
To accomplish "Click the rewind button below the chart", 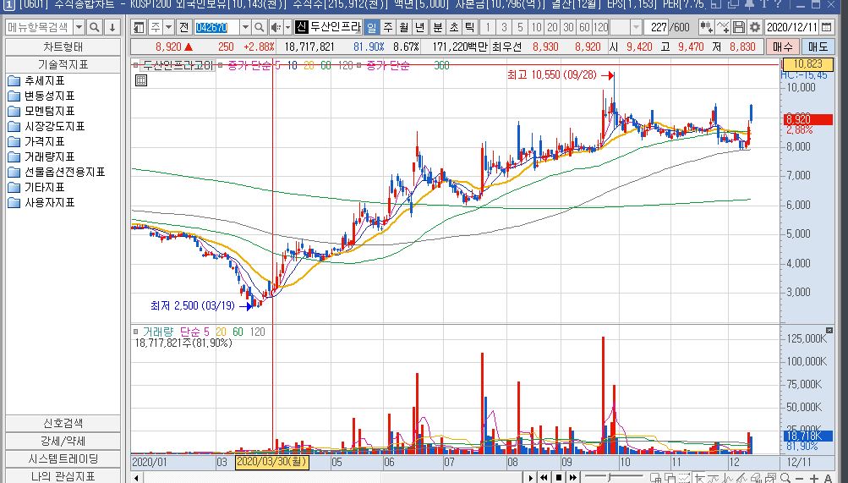I will (544, 478).
